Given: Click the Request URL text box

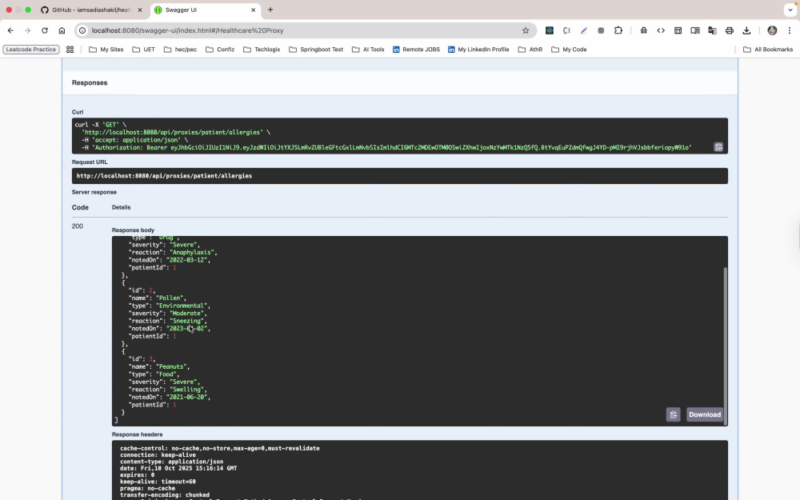Looking at the screenshot, I should tap(399, 176).
